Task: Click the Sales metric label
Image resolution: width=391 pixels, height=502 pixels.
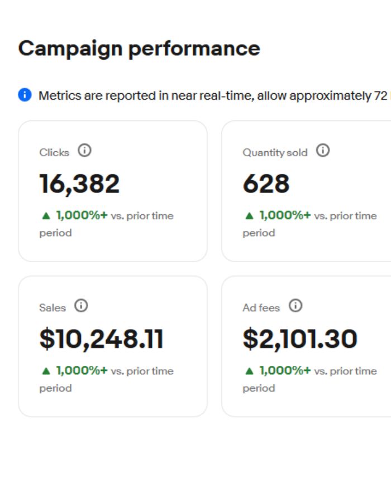Action: 53,307
